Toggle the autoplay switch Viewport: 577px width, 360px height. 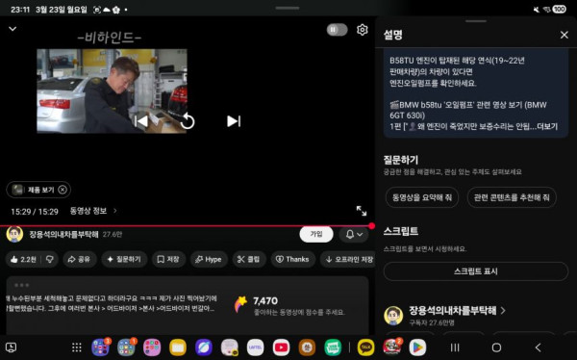pos(337,30)
